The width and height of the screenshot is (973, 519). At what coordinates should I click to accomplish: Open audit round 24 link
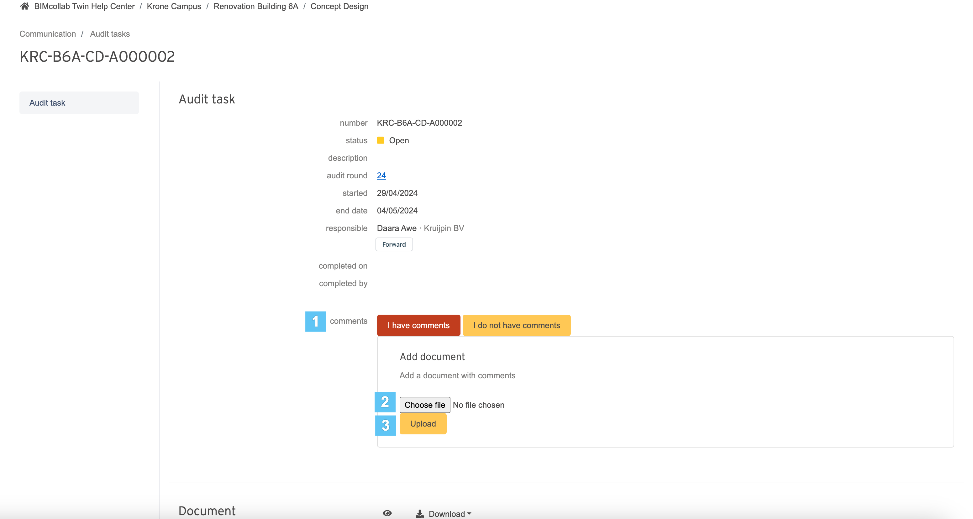tap(381, 175)
